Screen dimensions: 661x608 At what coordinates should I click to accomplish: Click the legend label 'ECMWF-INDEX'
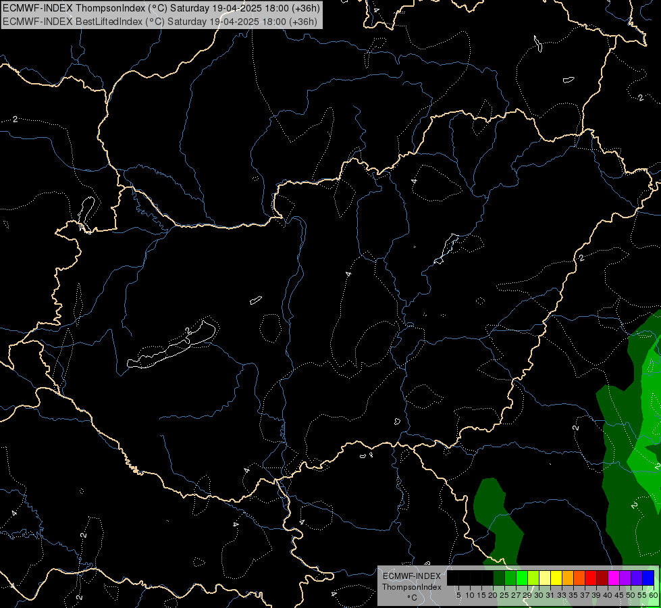click(x=411, y=576)
